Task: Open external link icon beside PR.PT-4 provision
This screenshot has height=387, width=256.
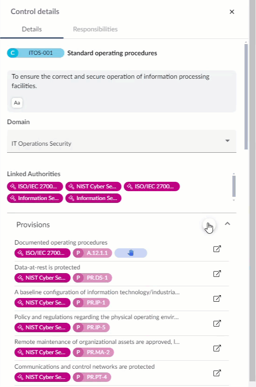Action: pos(217,373)
